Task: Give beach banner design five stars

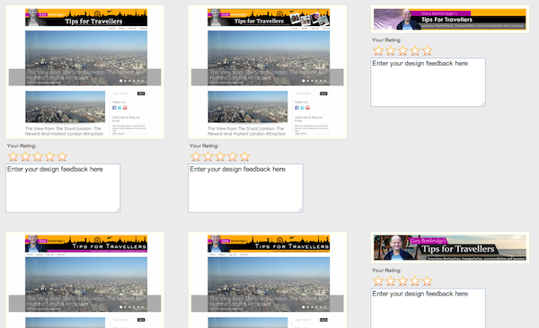Action: [428, 281]
